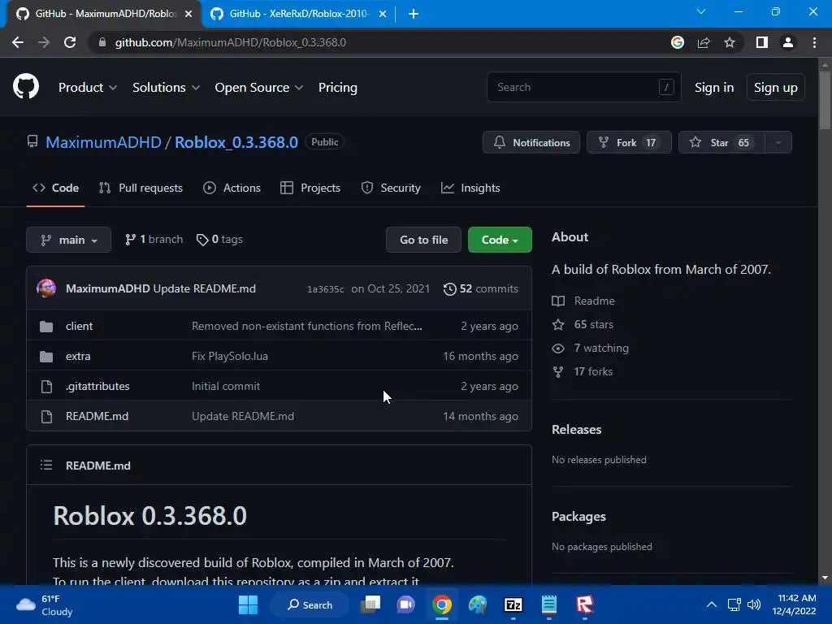Fork the repository

[x=629, y=142]
